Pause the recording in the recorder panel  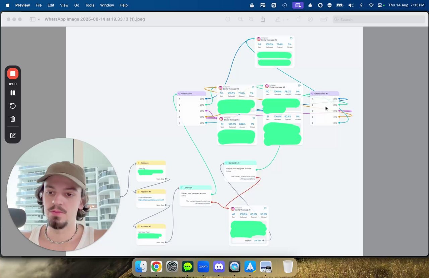point(13,93)
